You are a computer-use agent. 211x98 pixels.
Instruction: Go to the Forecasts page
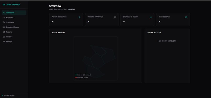[x=14, y=18]
